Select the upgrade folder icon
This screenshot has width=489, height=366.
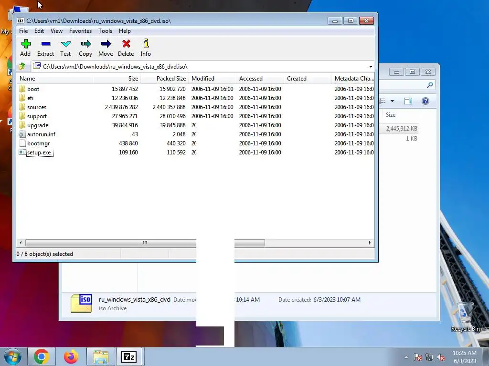point(22,125)
